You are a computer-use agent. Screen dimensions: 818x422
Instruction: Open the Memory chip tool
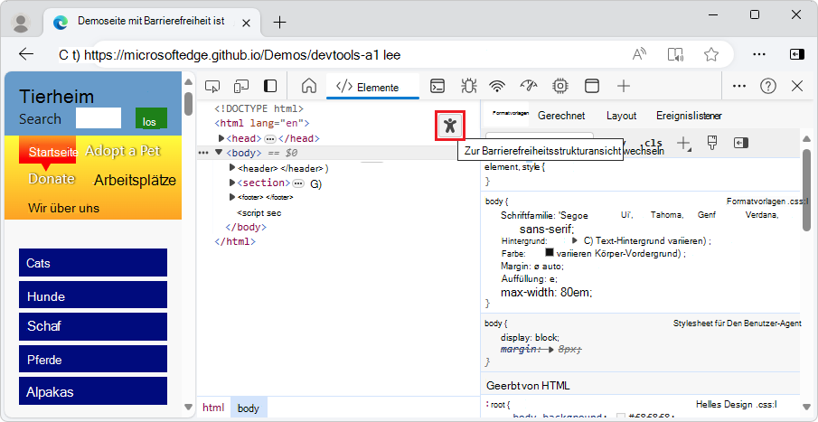click(560, 86)
